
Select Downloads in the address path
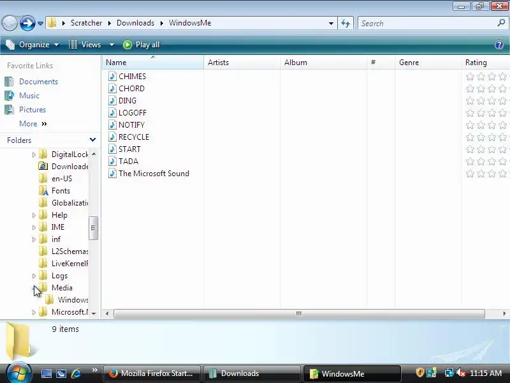pos(135,23)
